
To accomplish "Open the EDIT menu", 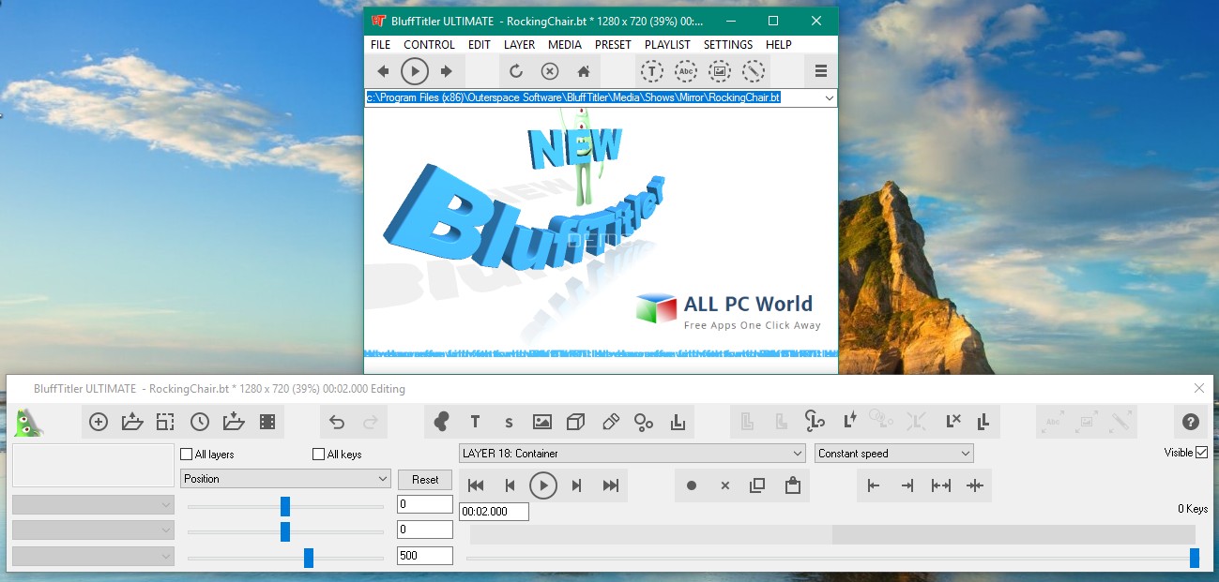I will coord(480,44).
